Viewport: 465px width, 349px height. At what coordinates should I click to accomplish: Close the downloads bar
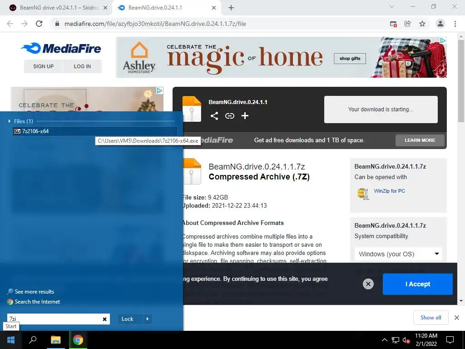point(457,318)
